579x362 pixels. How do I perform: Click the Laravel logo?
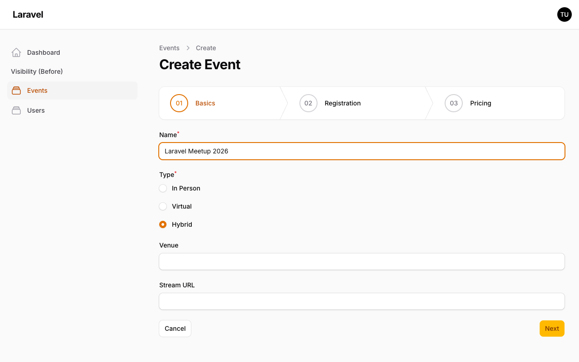28,14
